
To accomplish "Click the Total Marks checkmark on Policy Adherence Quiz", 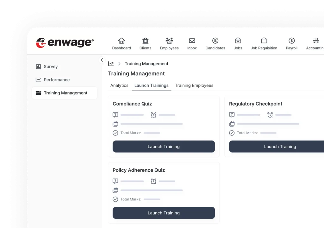I will [115, 199].
